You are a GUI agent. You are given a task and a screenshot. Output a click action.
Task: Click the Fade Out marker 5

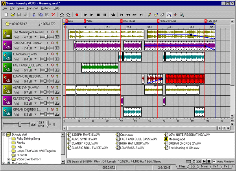click(x=205, y=21)
